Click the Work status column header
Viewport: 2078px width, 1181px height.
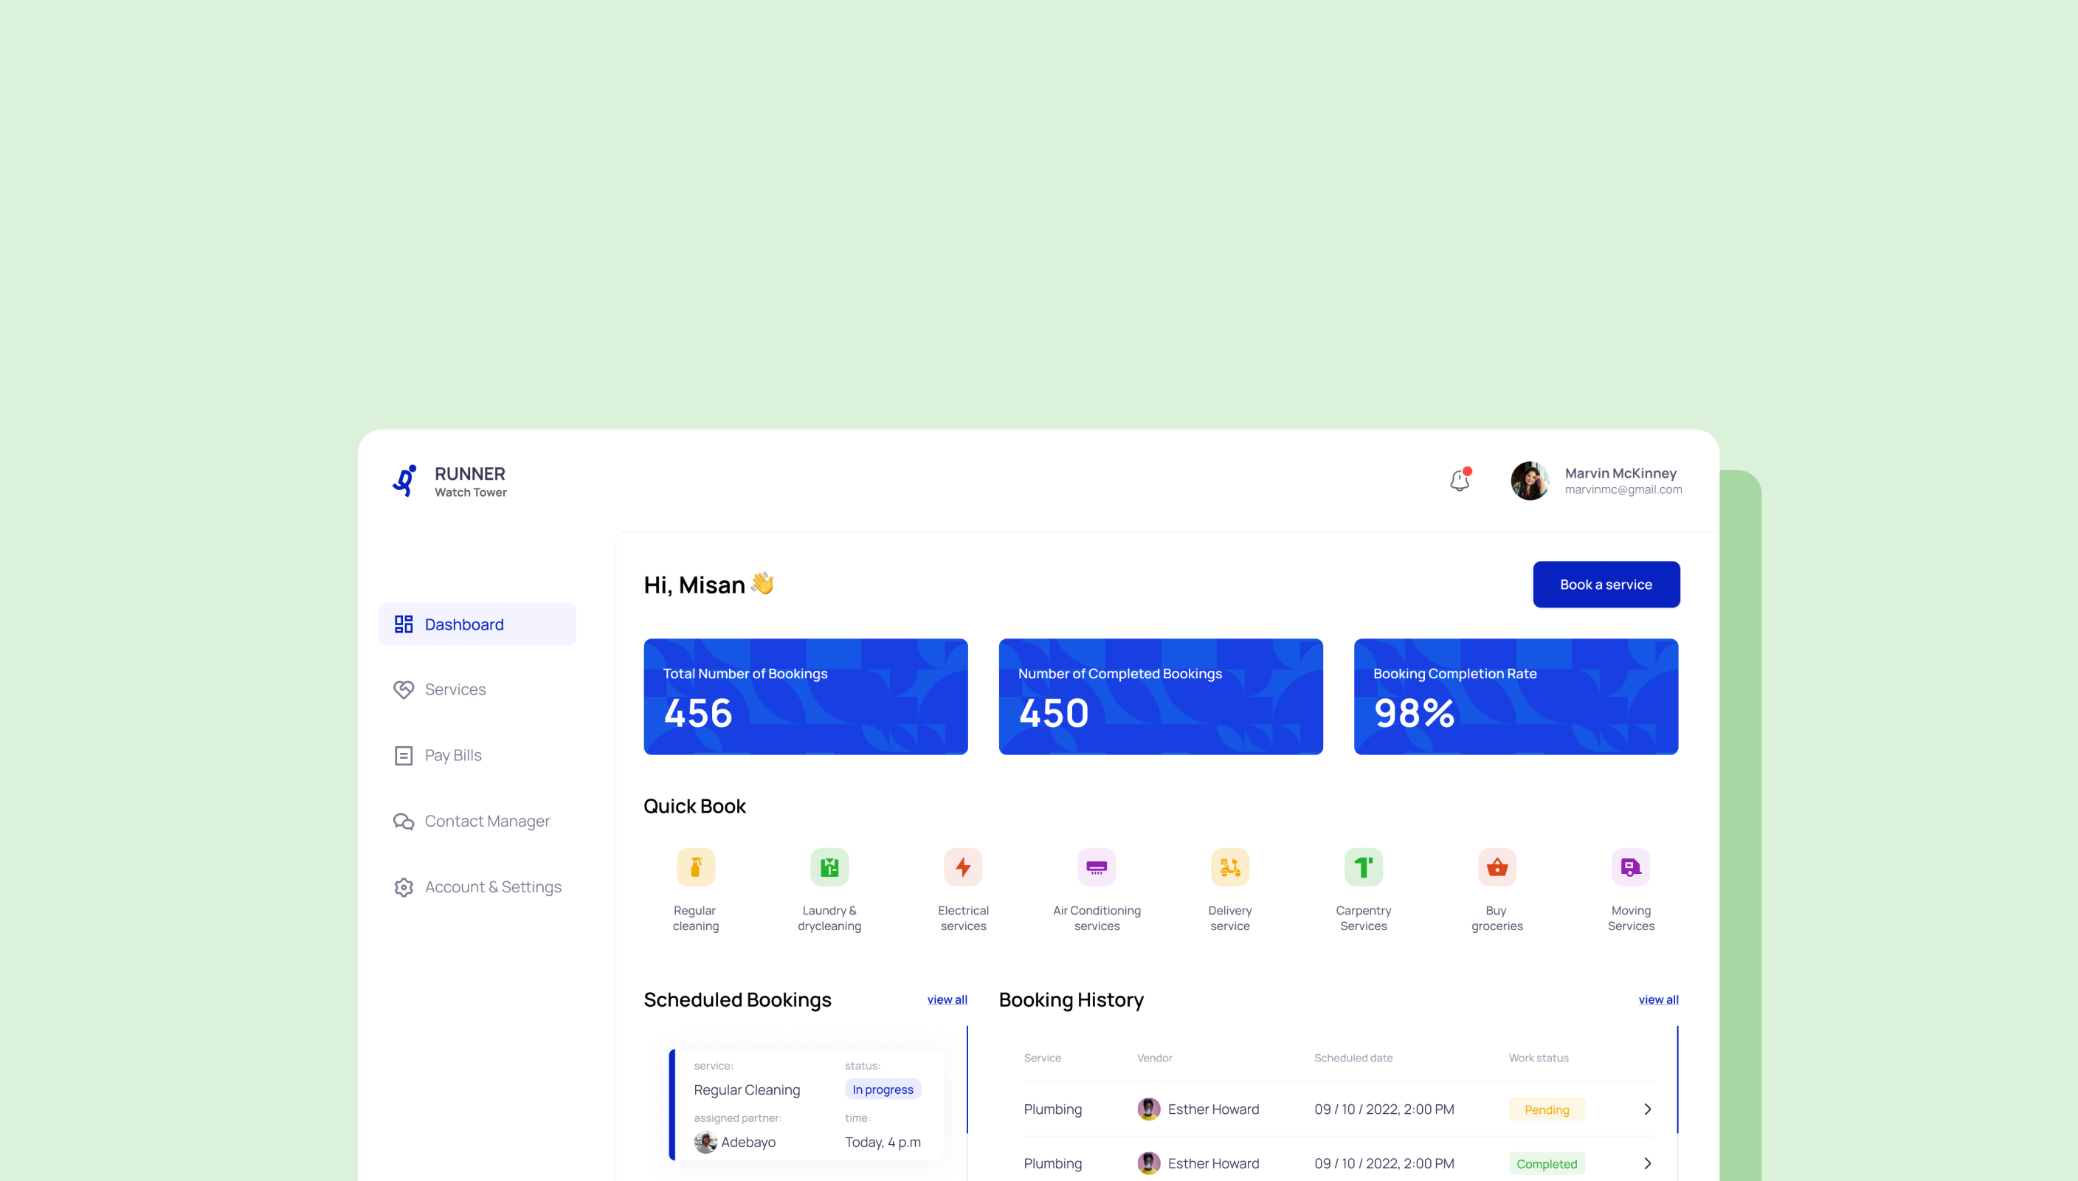pos(1538,1058)
